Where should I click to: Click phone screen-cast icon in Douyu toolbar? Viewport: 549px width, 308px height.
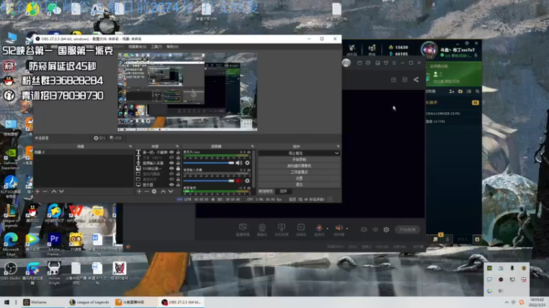pyautogui.click(x=281, y=228)
